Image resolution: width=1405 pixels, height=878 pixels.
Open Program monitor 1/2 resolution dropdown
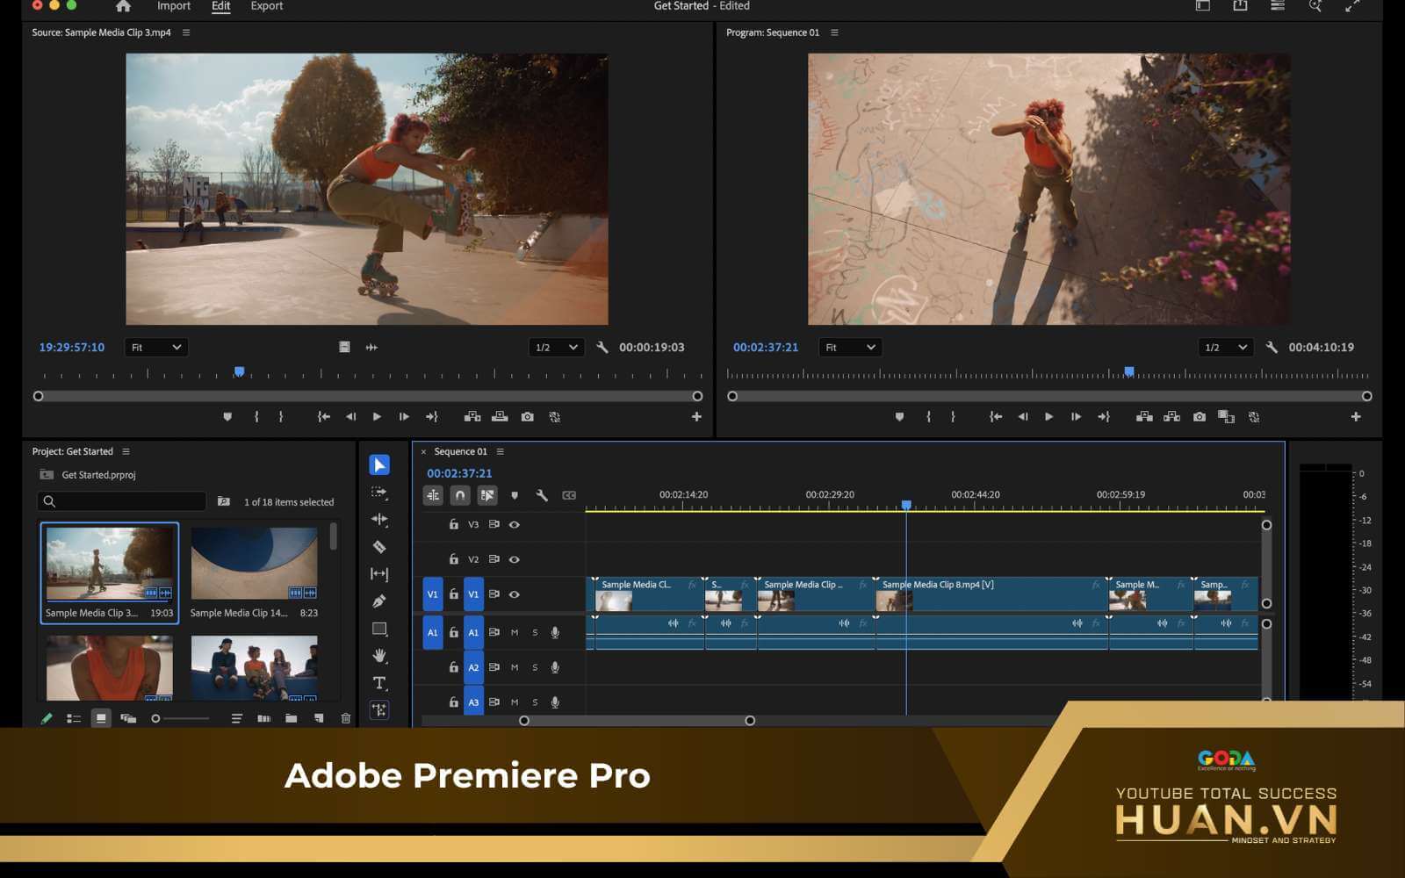pos(1225,348)
